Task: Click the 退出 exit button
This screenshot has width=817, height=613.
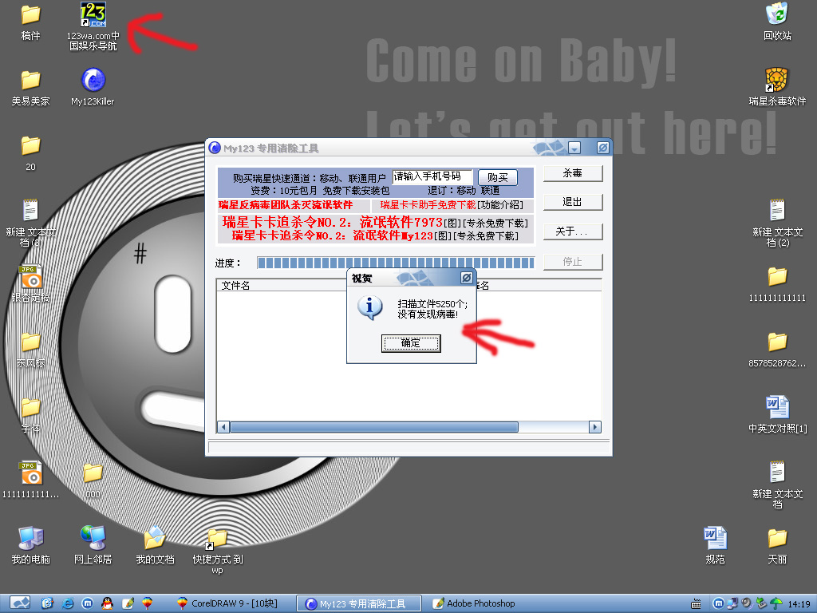Action: tap(573, 202)
